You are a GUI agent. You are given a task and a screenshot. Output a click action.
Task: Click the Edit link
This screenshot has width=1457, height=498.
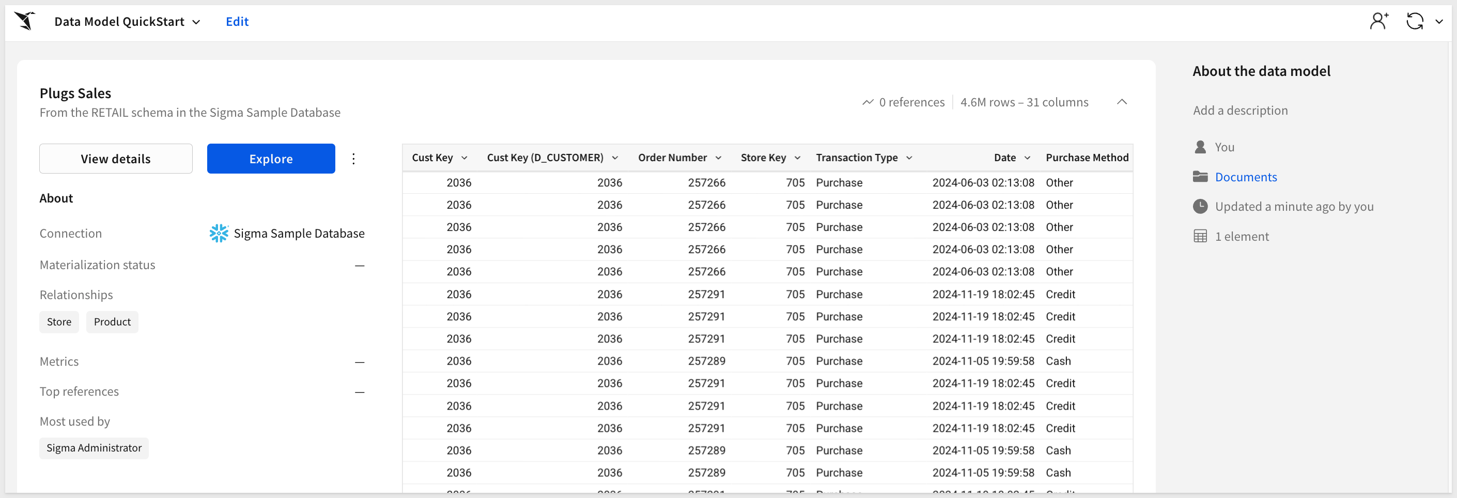(237, 22)
